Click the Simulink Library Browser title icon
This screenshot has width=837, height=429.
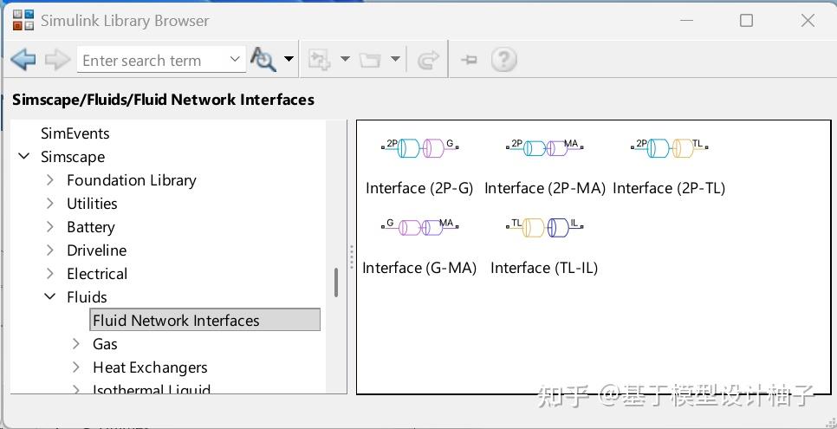pos(23,20)
